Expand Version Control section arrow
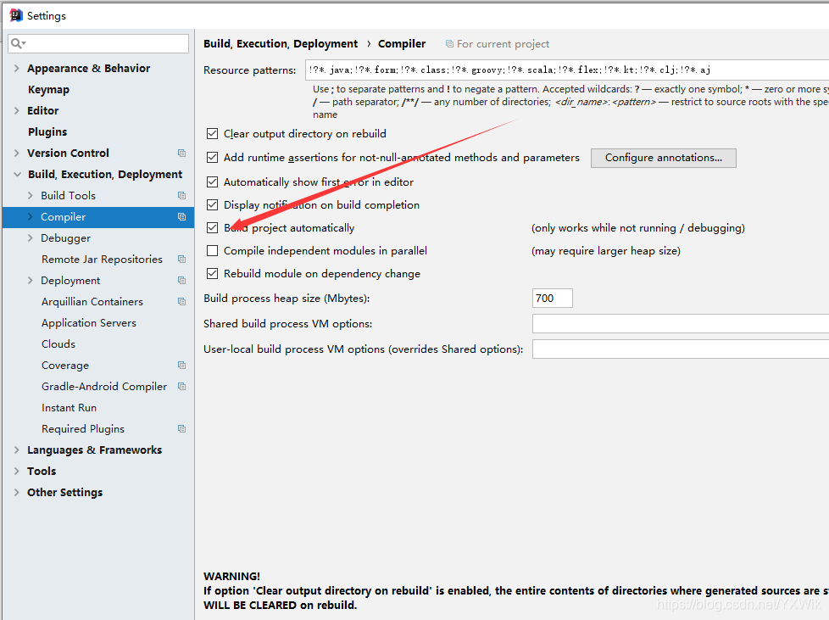This screenshot has width=829, height=620. coord(16,153)
